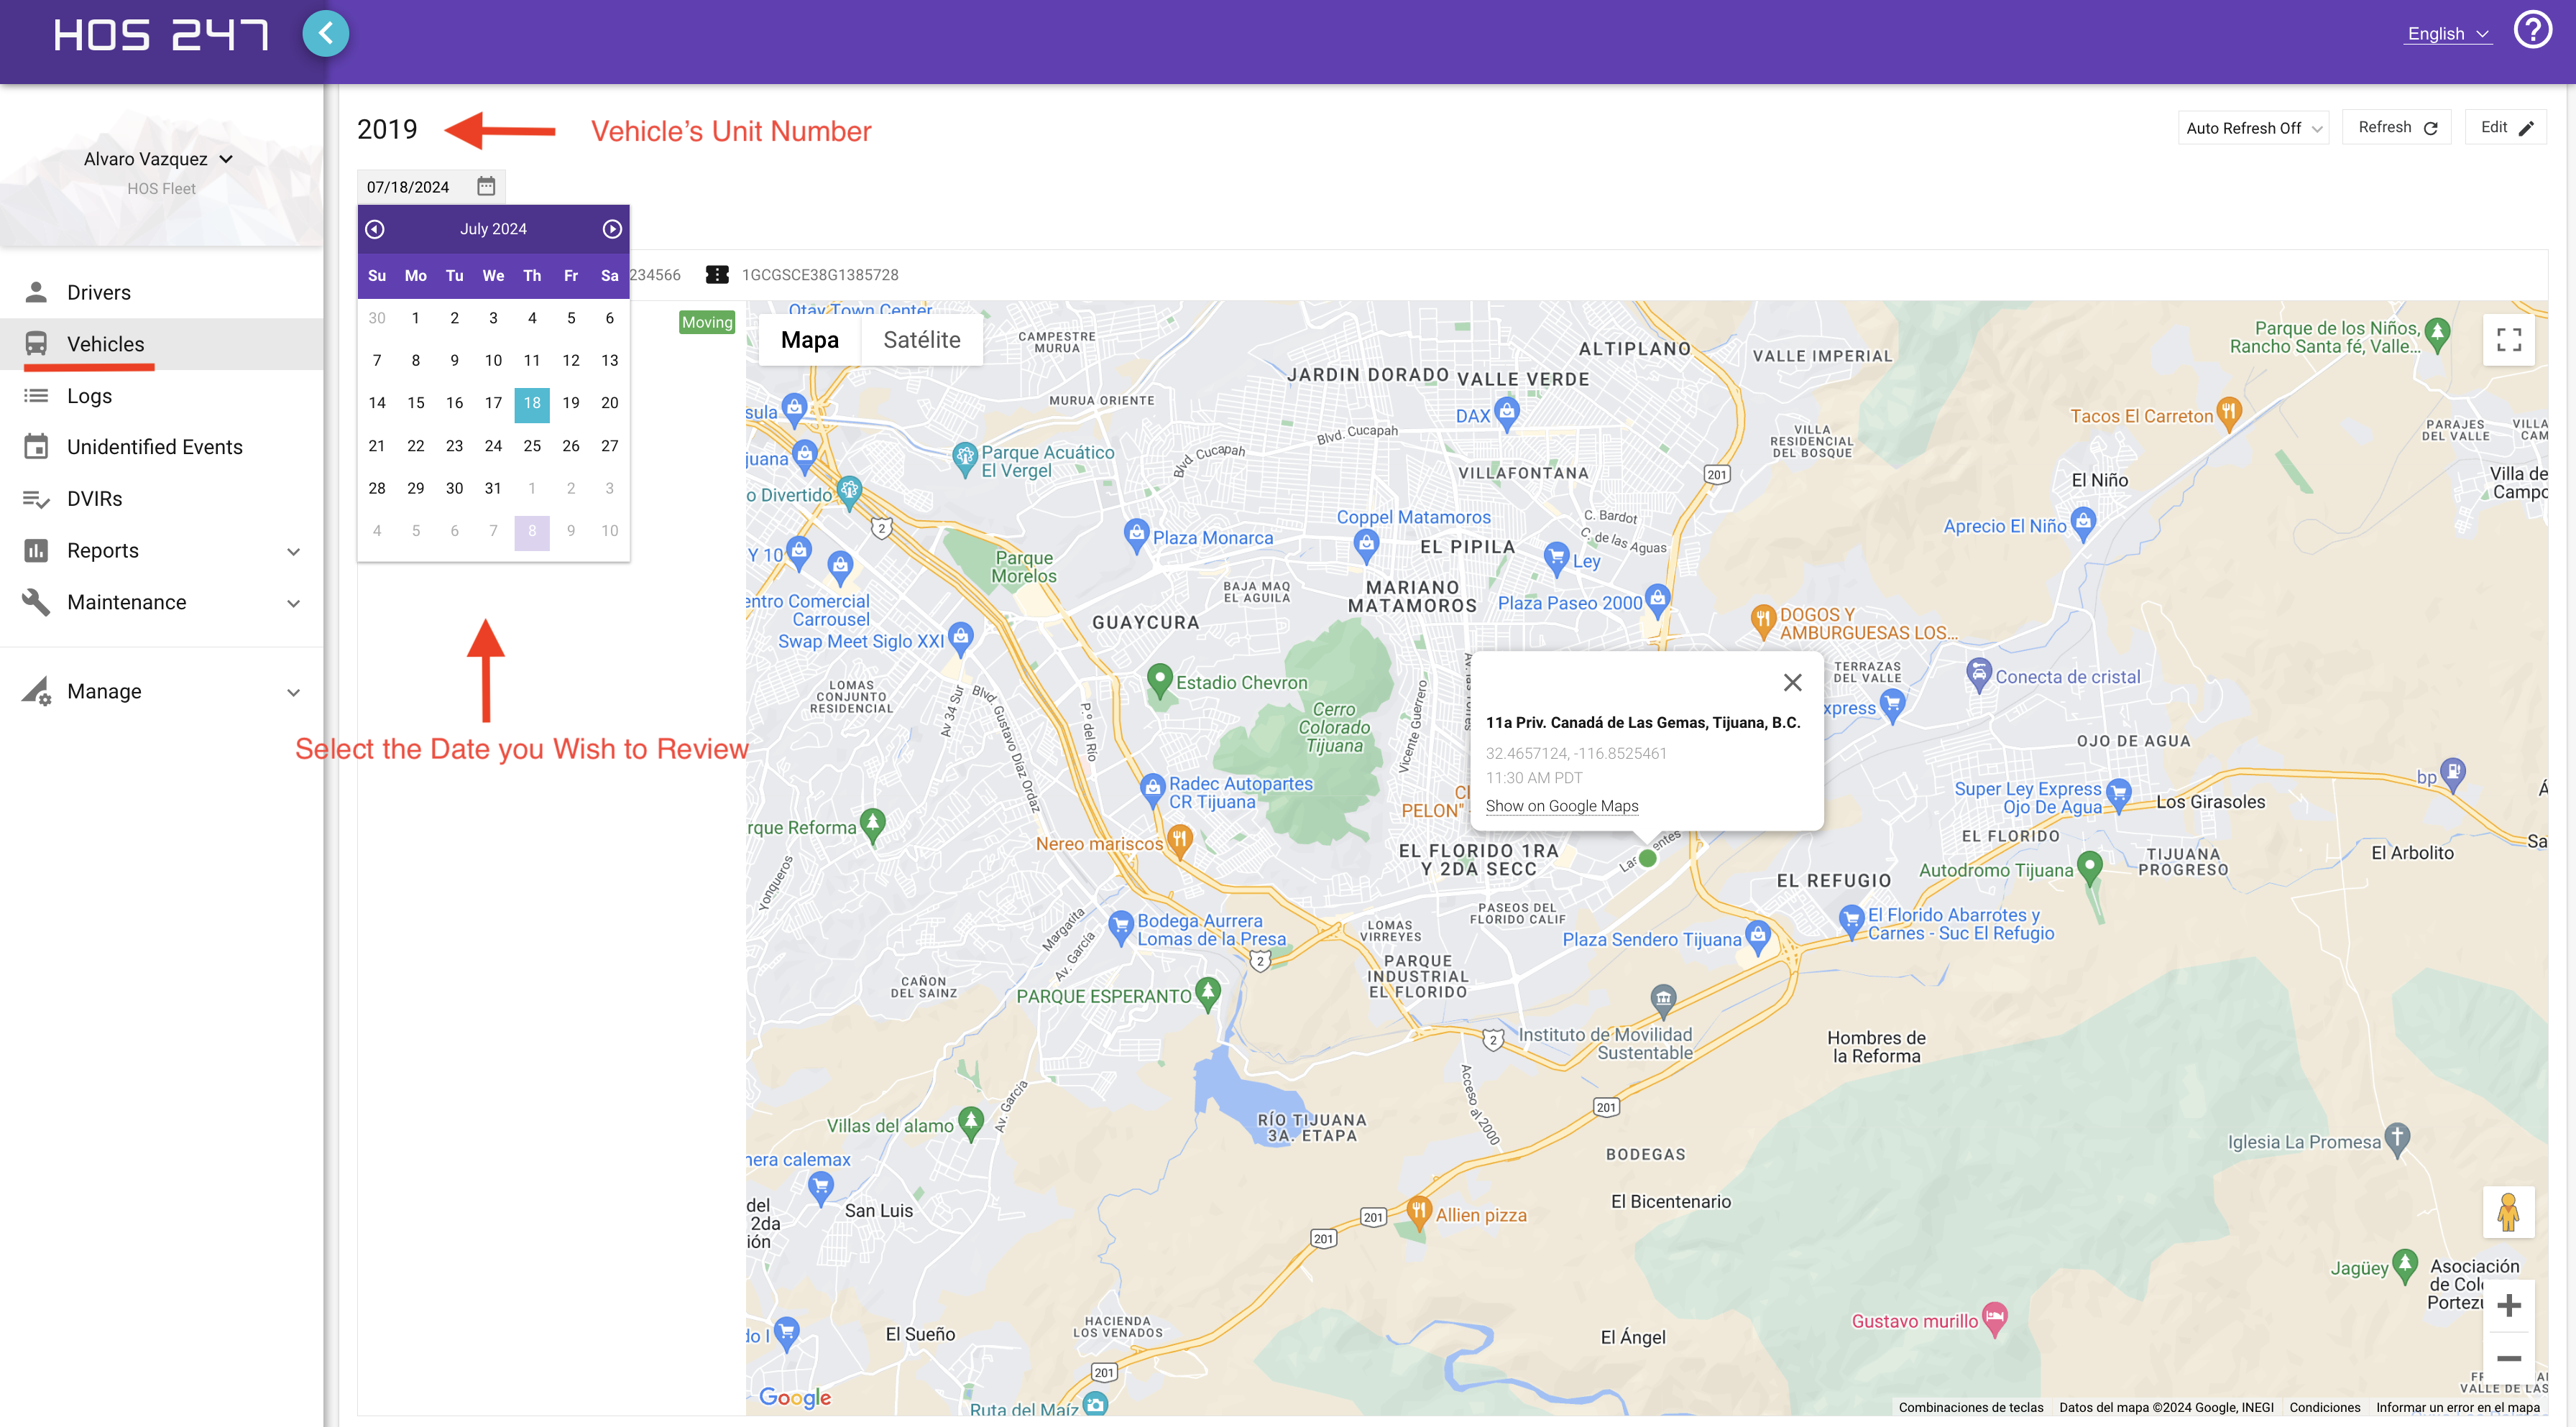Select July 31 in calendar

[493, 488]
